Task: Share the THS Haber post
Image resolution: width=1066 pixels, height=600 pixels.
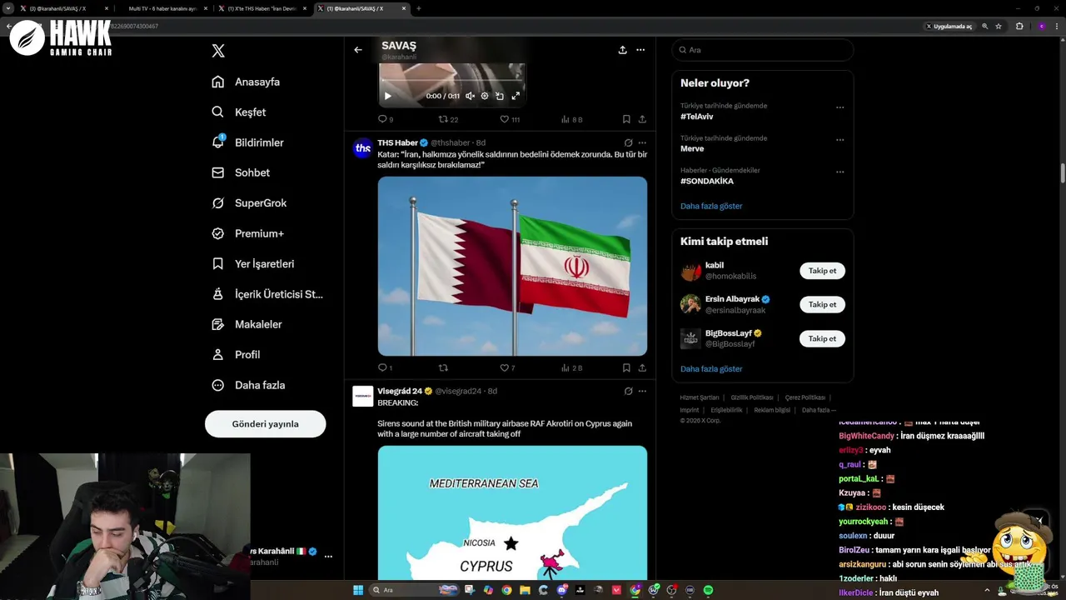Action: pyautogui.click(x=642, y=367)
